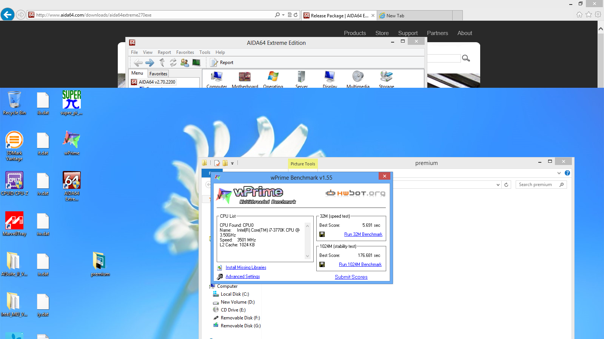The image size is (604, 339).
Task: Open Internet Explorer Tools gear icon
Action: click(598, 15)
